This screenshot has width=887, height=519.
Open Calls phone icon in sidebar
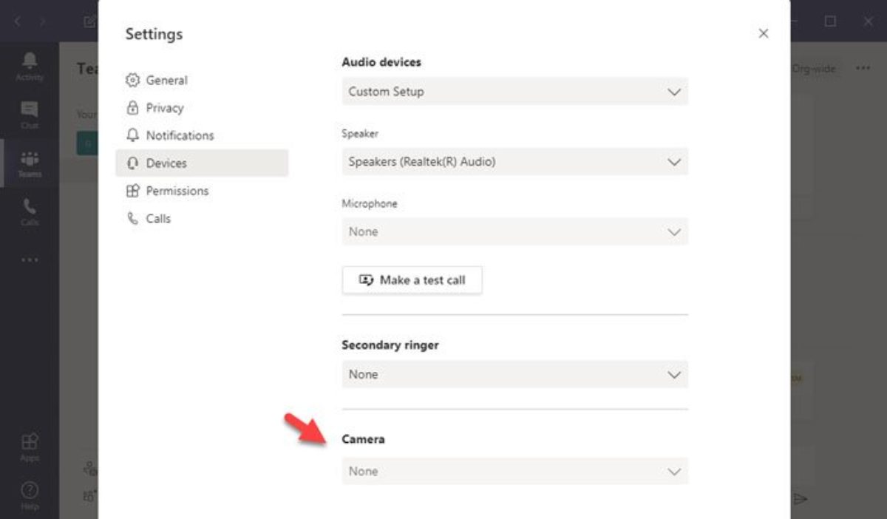[30, 211]
